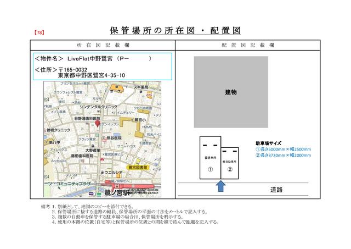Select the gray 建物 building block
Screen dimensions: 351x249
click(231, 92)
